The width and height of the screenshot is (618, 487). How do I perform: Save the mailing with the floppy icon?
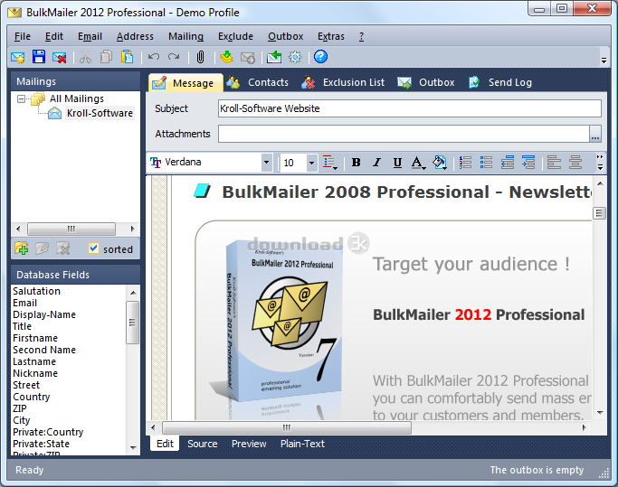point(39,58)
